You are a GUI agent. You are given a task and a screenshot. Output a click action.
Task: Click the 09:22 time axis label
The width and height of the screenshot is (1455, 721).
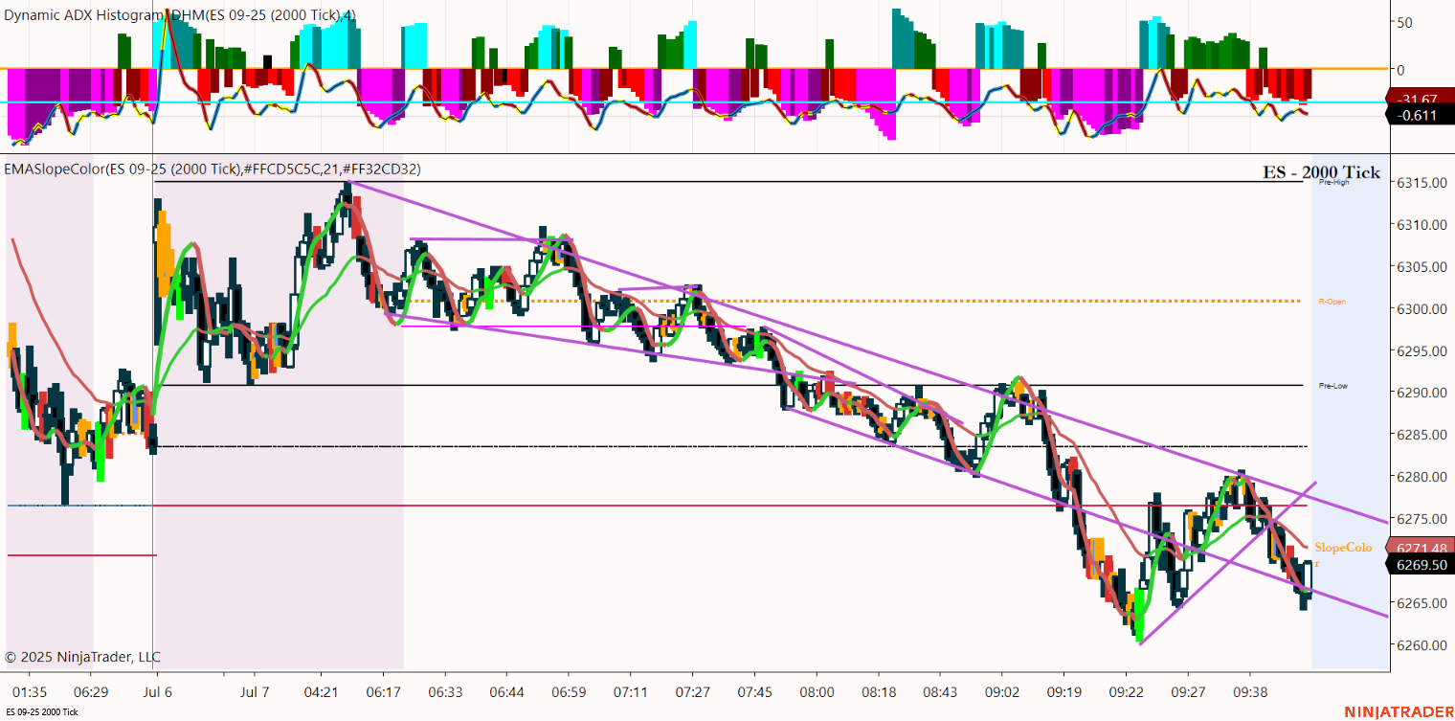pos(1126,691)
